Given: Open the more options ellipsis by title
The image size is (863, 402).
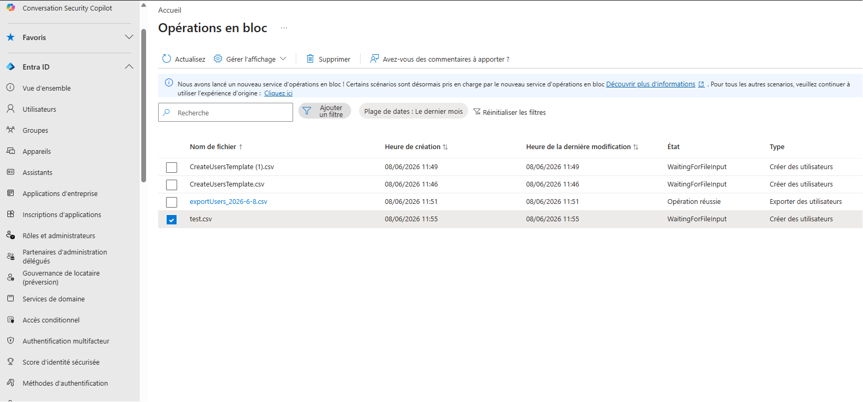Looking at the screenshot, I should pyautogui.click(x=284, y=28).
